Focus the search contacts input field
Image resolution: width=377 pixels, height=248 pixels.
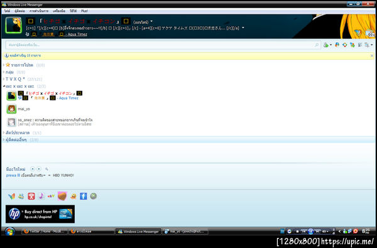tap(163, 45)
